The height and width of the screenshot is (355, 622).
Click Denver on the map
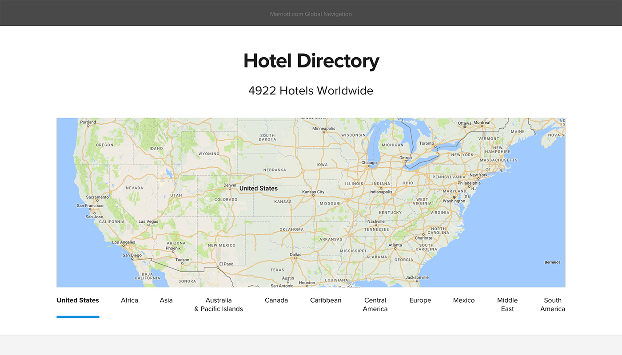(x=230, y=185)
